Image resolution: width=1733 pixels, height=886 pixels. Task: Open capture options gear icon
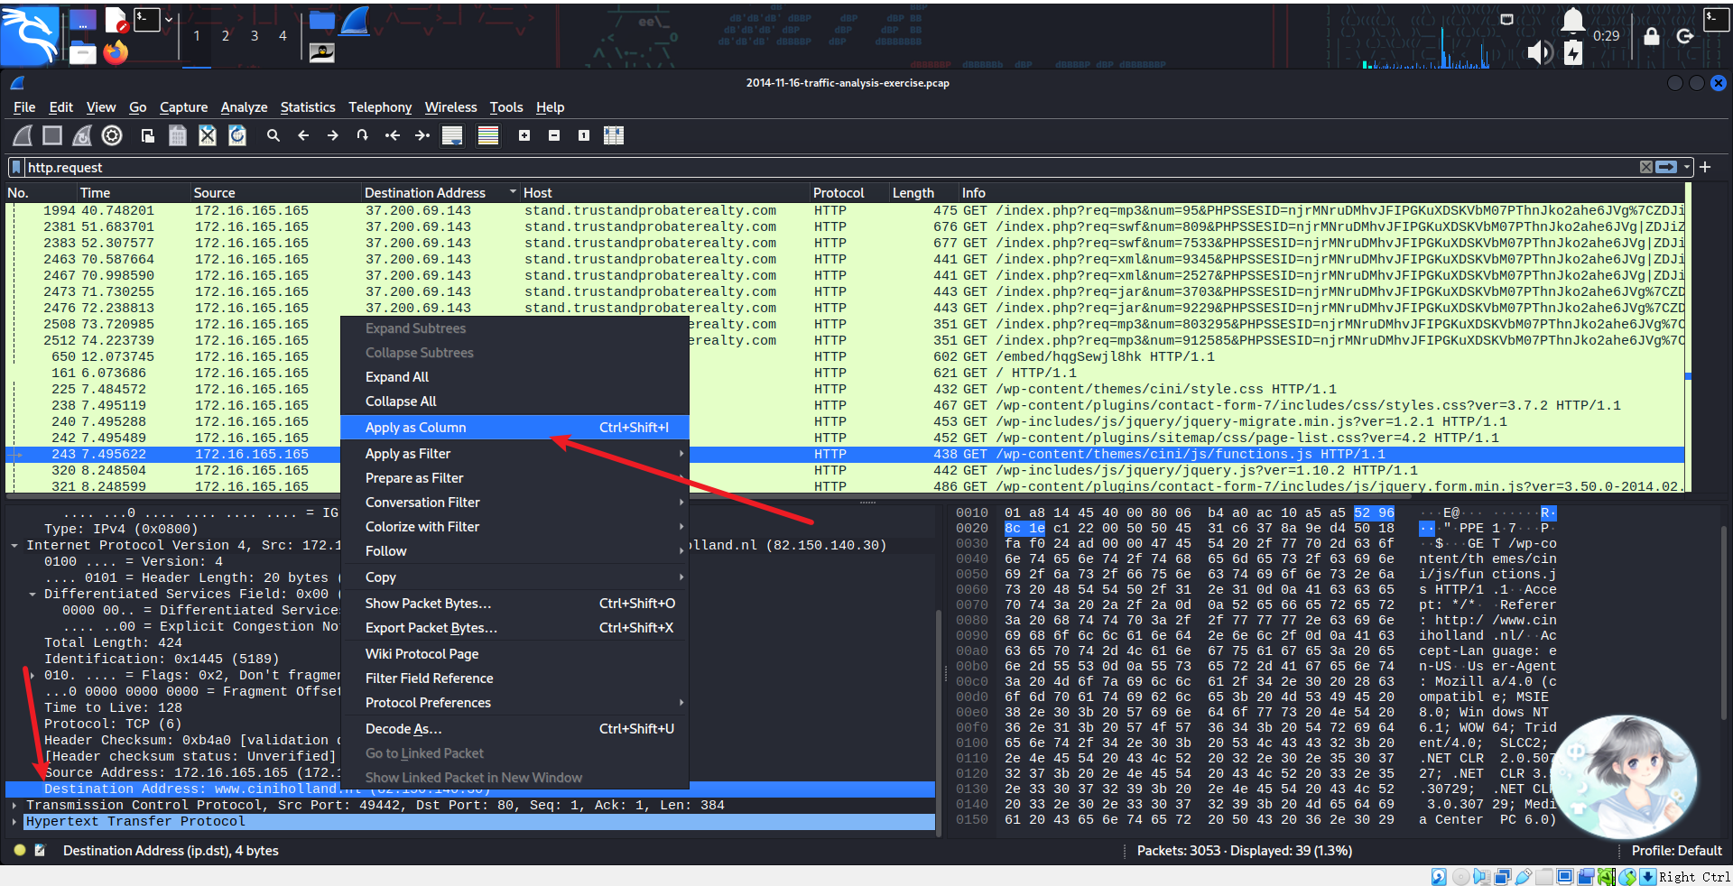coord(112,135)
